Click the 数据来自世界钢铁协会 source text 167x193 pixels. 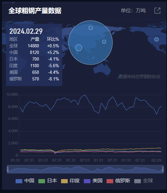tap(140, 76)
